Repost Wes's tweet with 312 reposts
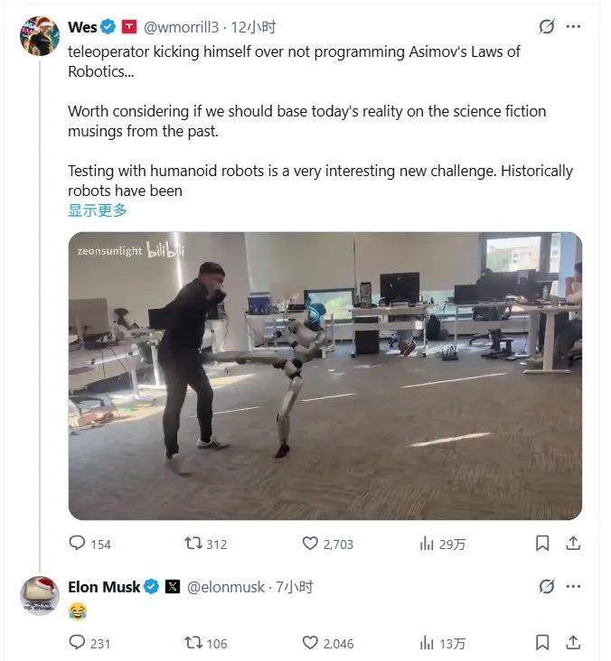The height and width of the screenshot is (661, 611). [x=193, y=544]
